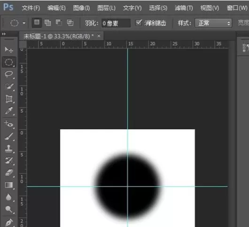Switch to Intersect with Selection mode
This screenshot has height=227, width=249.
click(70, 23)
